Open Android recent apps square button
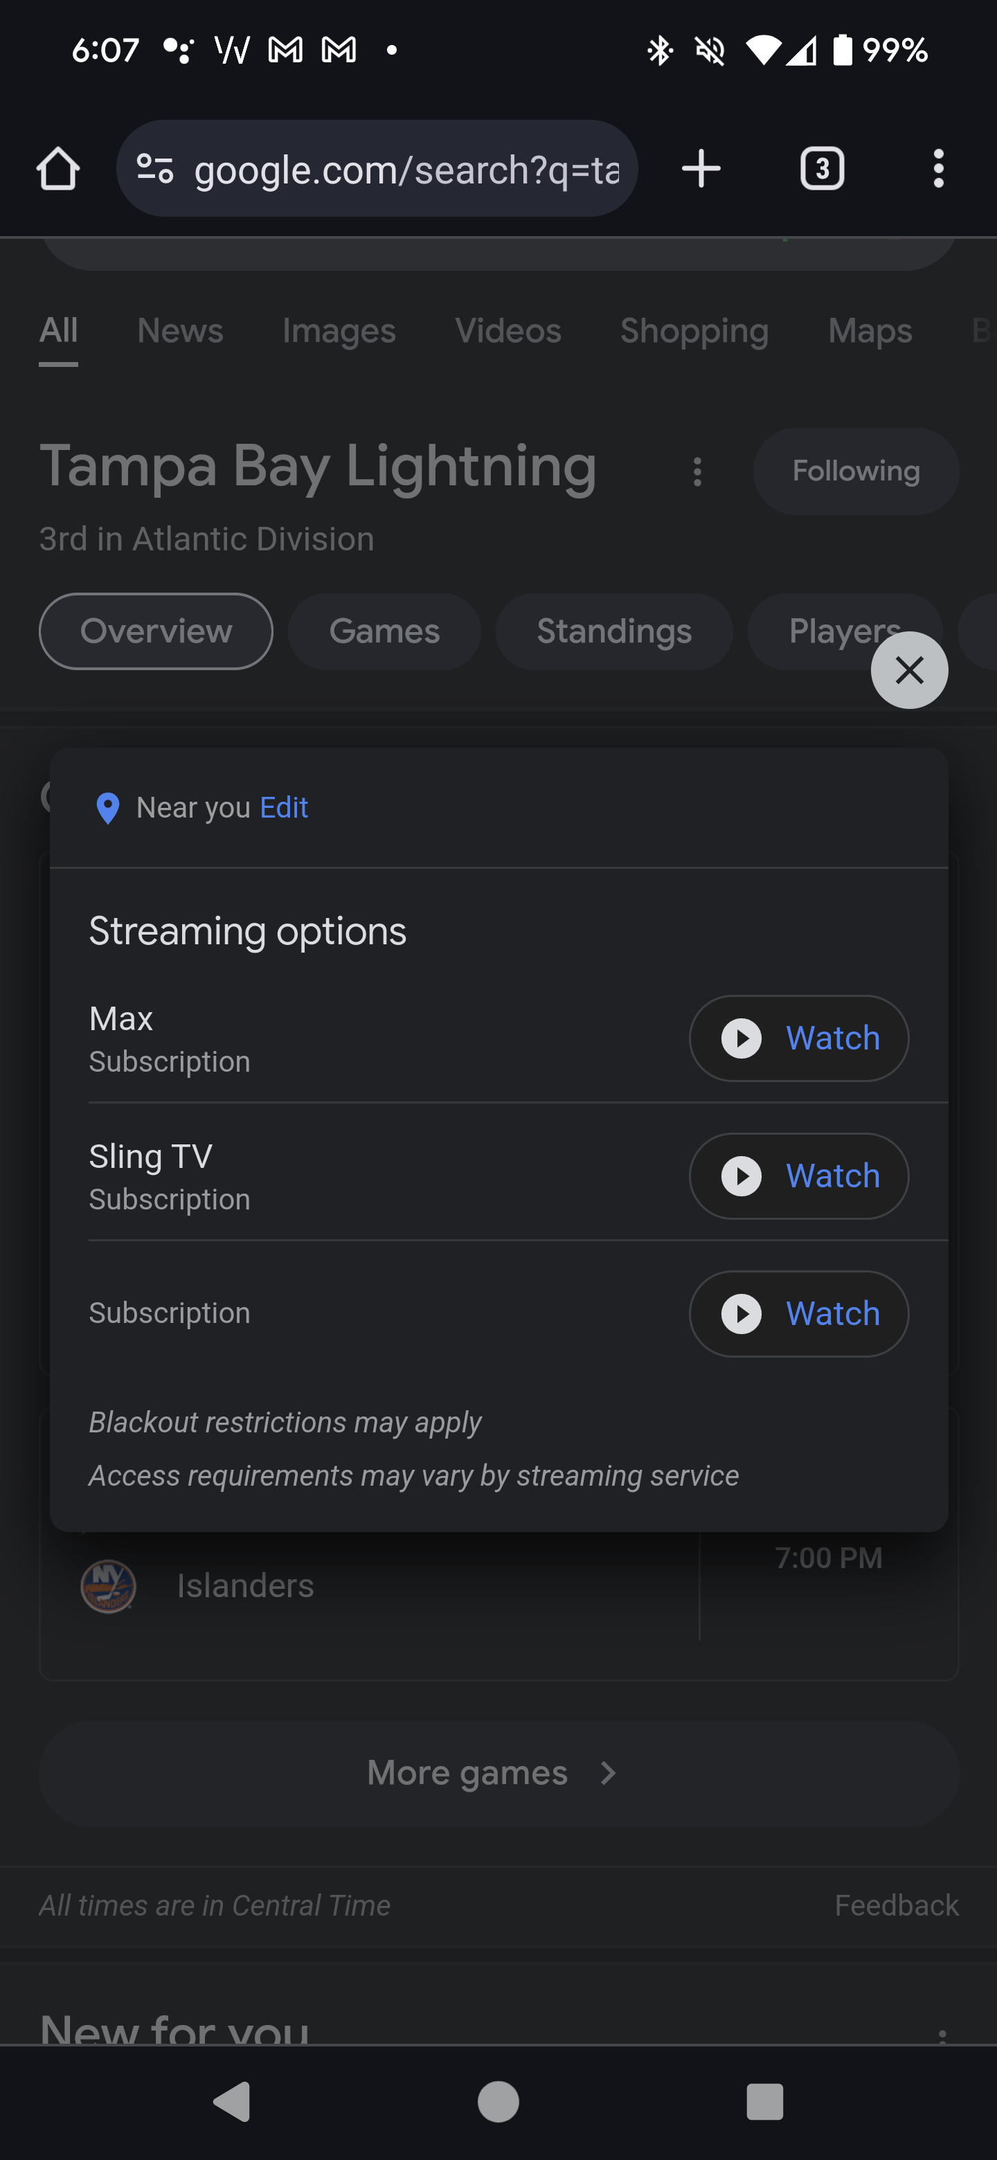The width and height of the screenshot is (997, 2160). tap(764, 2102)
